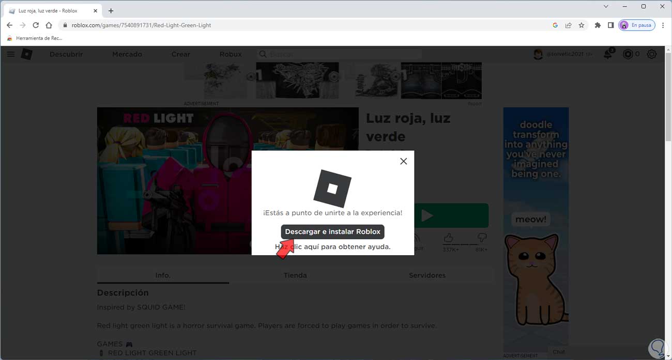This screenshot has width=672, height=360.
Task: Click the green Play button
Action: tap(451, 215)
